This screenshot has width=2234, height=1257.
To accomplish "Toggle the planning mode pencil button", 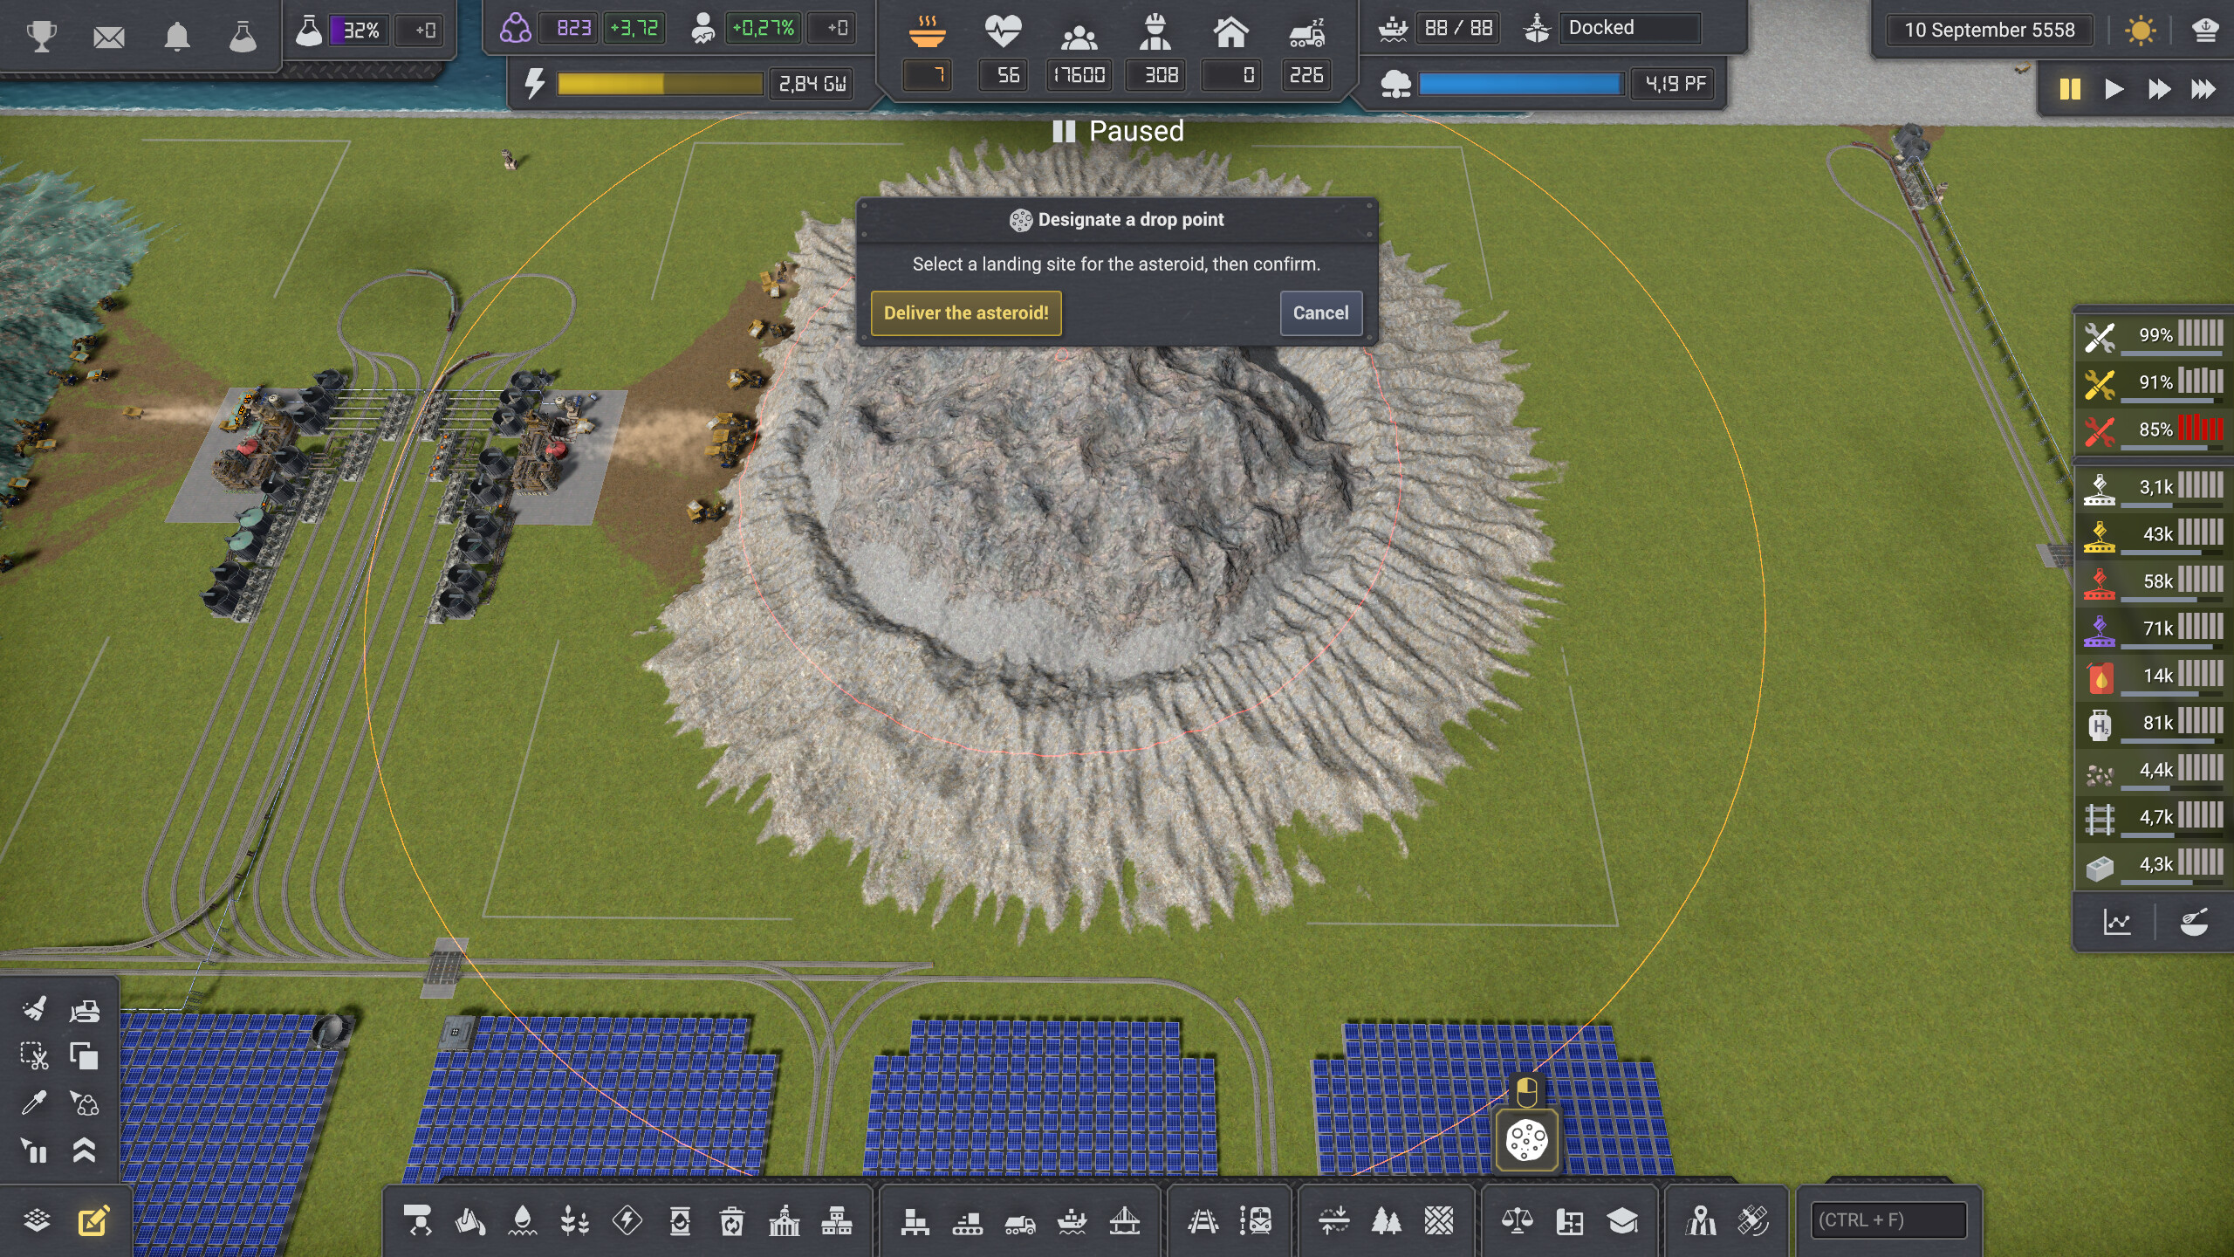I will point(93,1220).
